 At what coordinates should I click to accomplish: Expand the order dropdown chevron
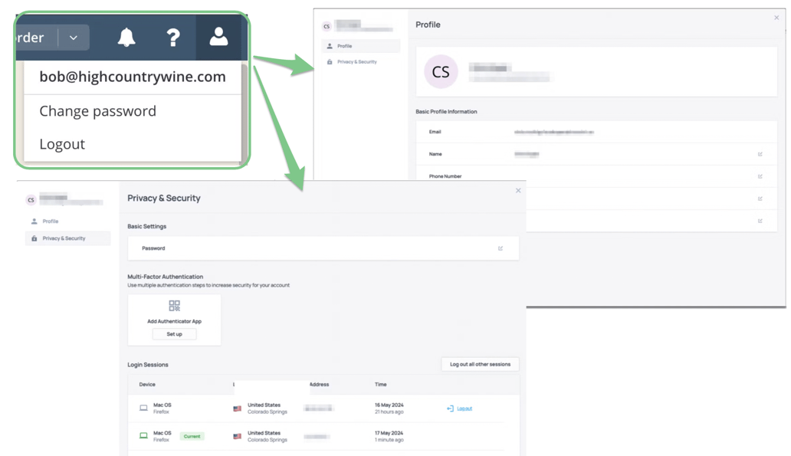click(73, 37)
